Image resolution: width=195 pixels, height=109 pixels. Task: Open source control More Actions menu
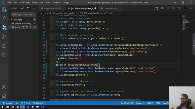tap(34, 8)
